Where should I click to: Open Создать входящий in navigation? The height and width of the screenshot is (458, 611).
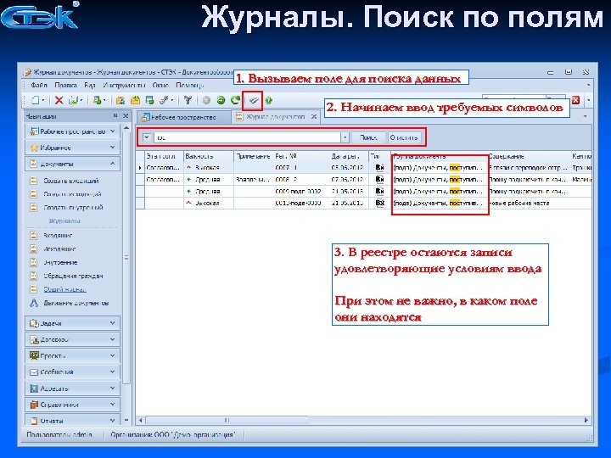(x=70, y=181)
